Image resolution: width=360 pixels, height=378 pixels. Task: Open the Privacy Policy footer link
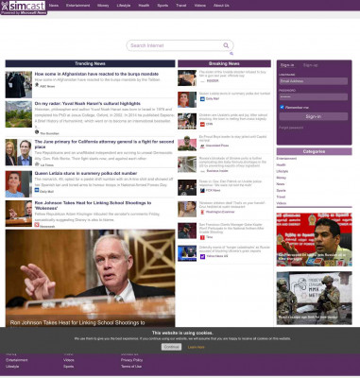point(131,360)
